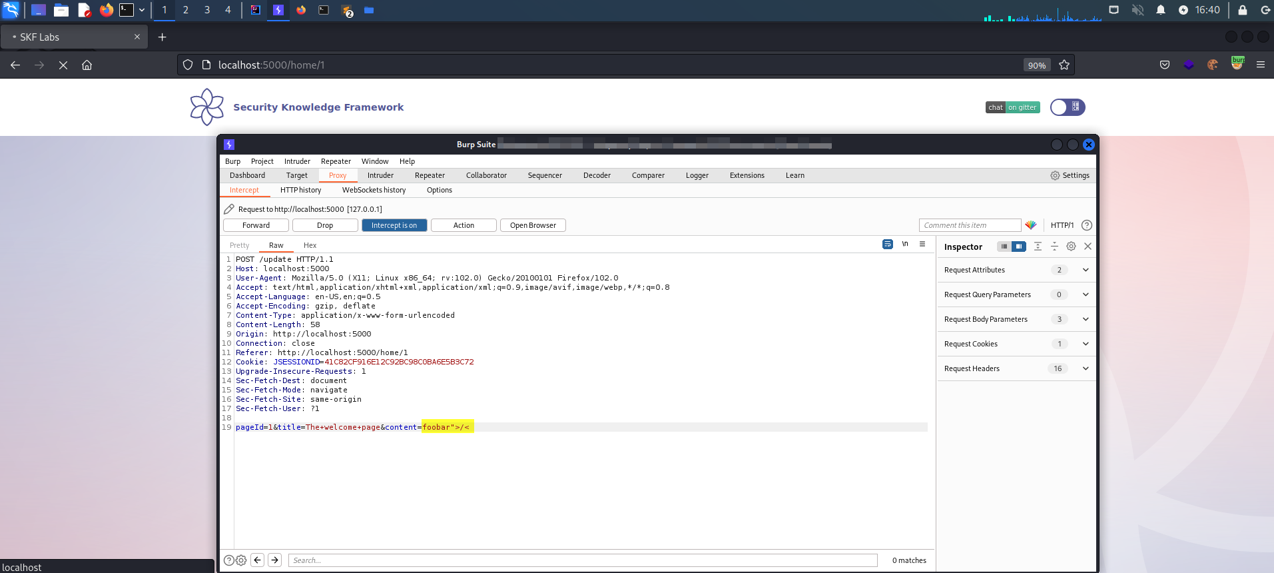Expand all Inspector sections
This screenshot has width=1274, height=573.
click(x=1038, y=247)
